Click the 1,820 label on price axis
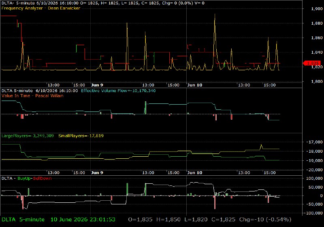 tap(317, 67)
